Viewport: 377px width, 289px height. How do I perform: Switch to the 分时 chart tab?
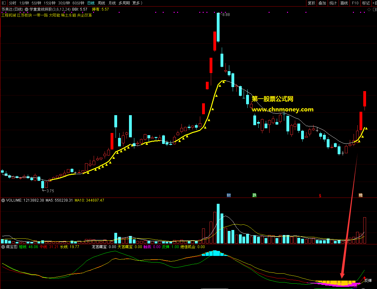point(12,3)
